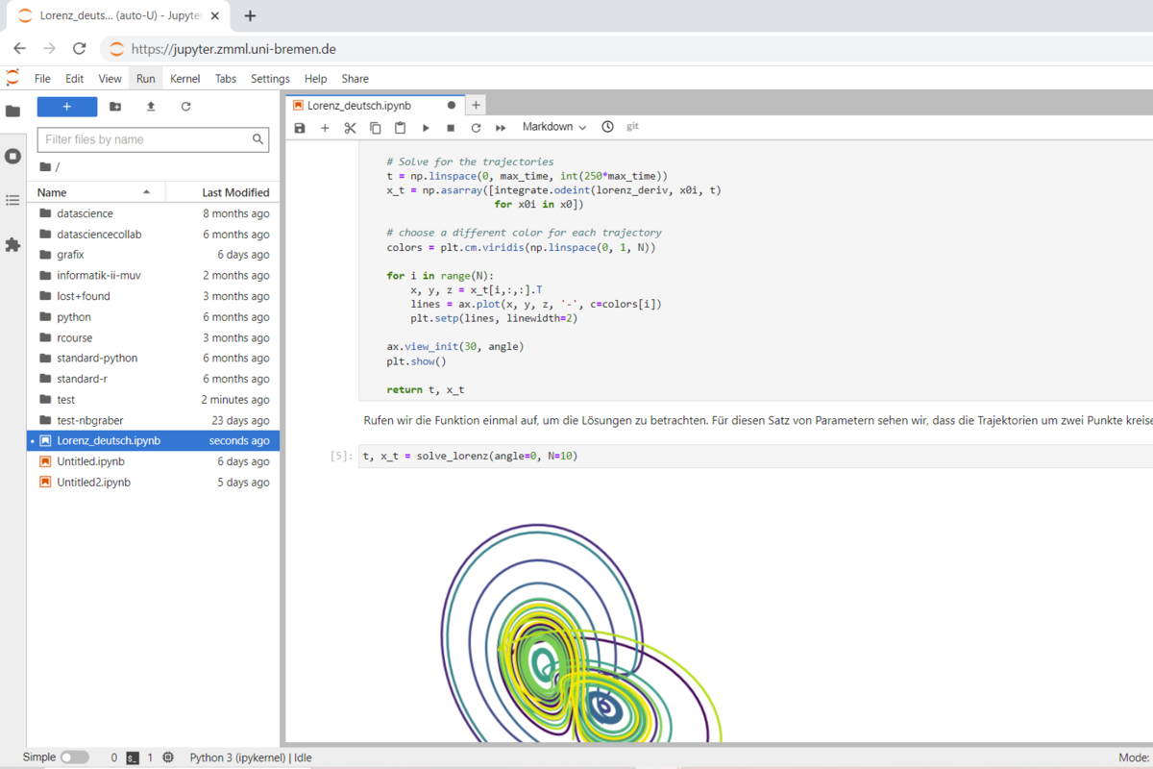Click the Filter files by name field
Screen dimensions: 1153x769
[146, 139]
